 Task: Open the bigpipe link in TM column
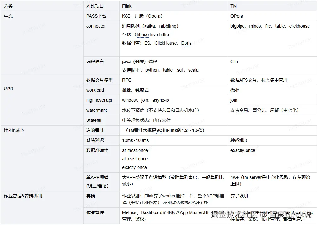237,26
